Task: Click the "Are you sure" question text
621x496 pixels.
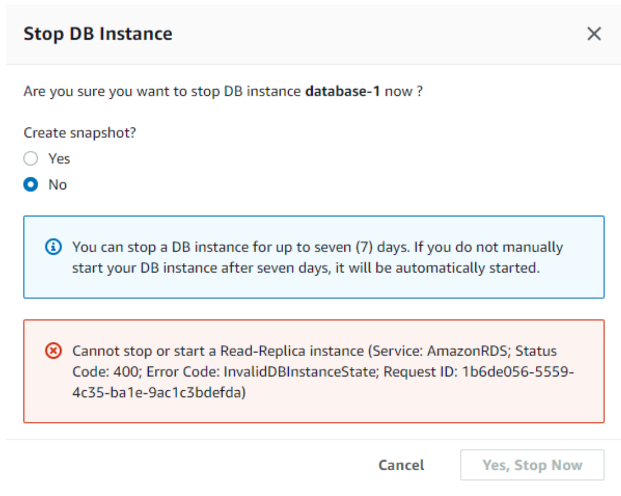Action: pyautogui.click(x=223, y=91)
